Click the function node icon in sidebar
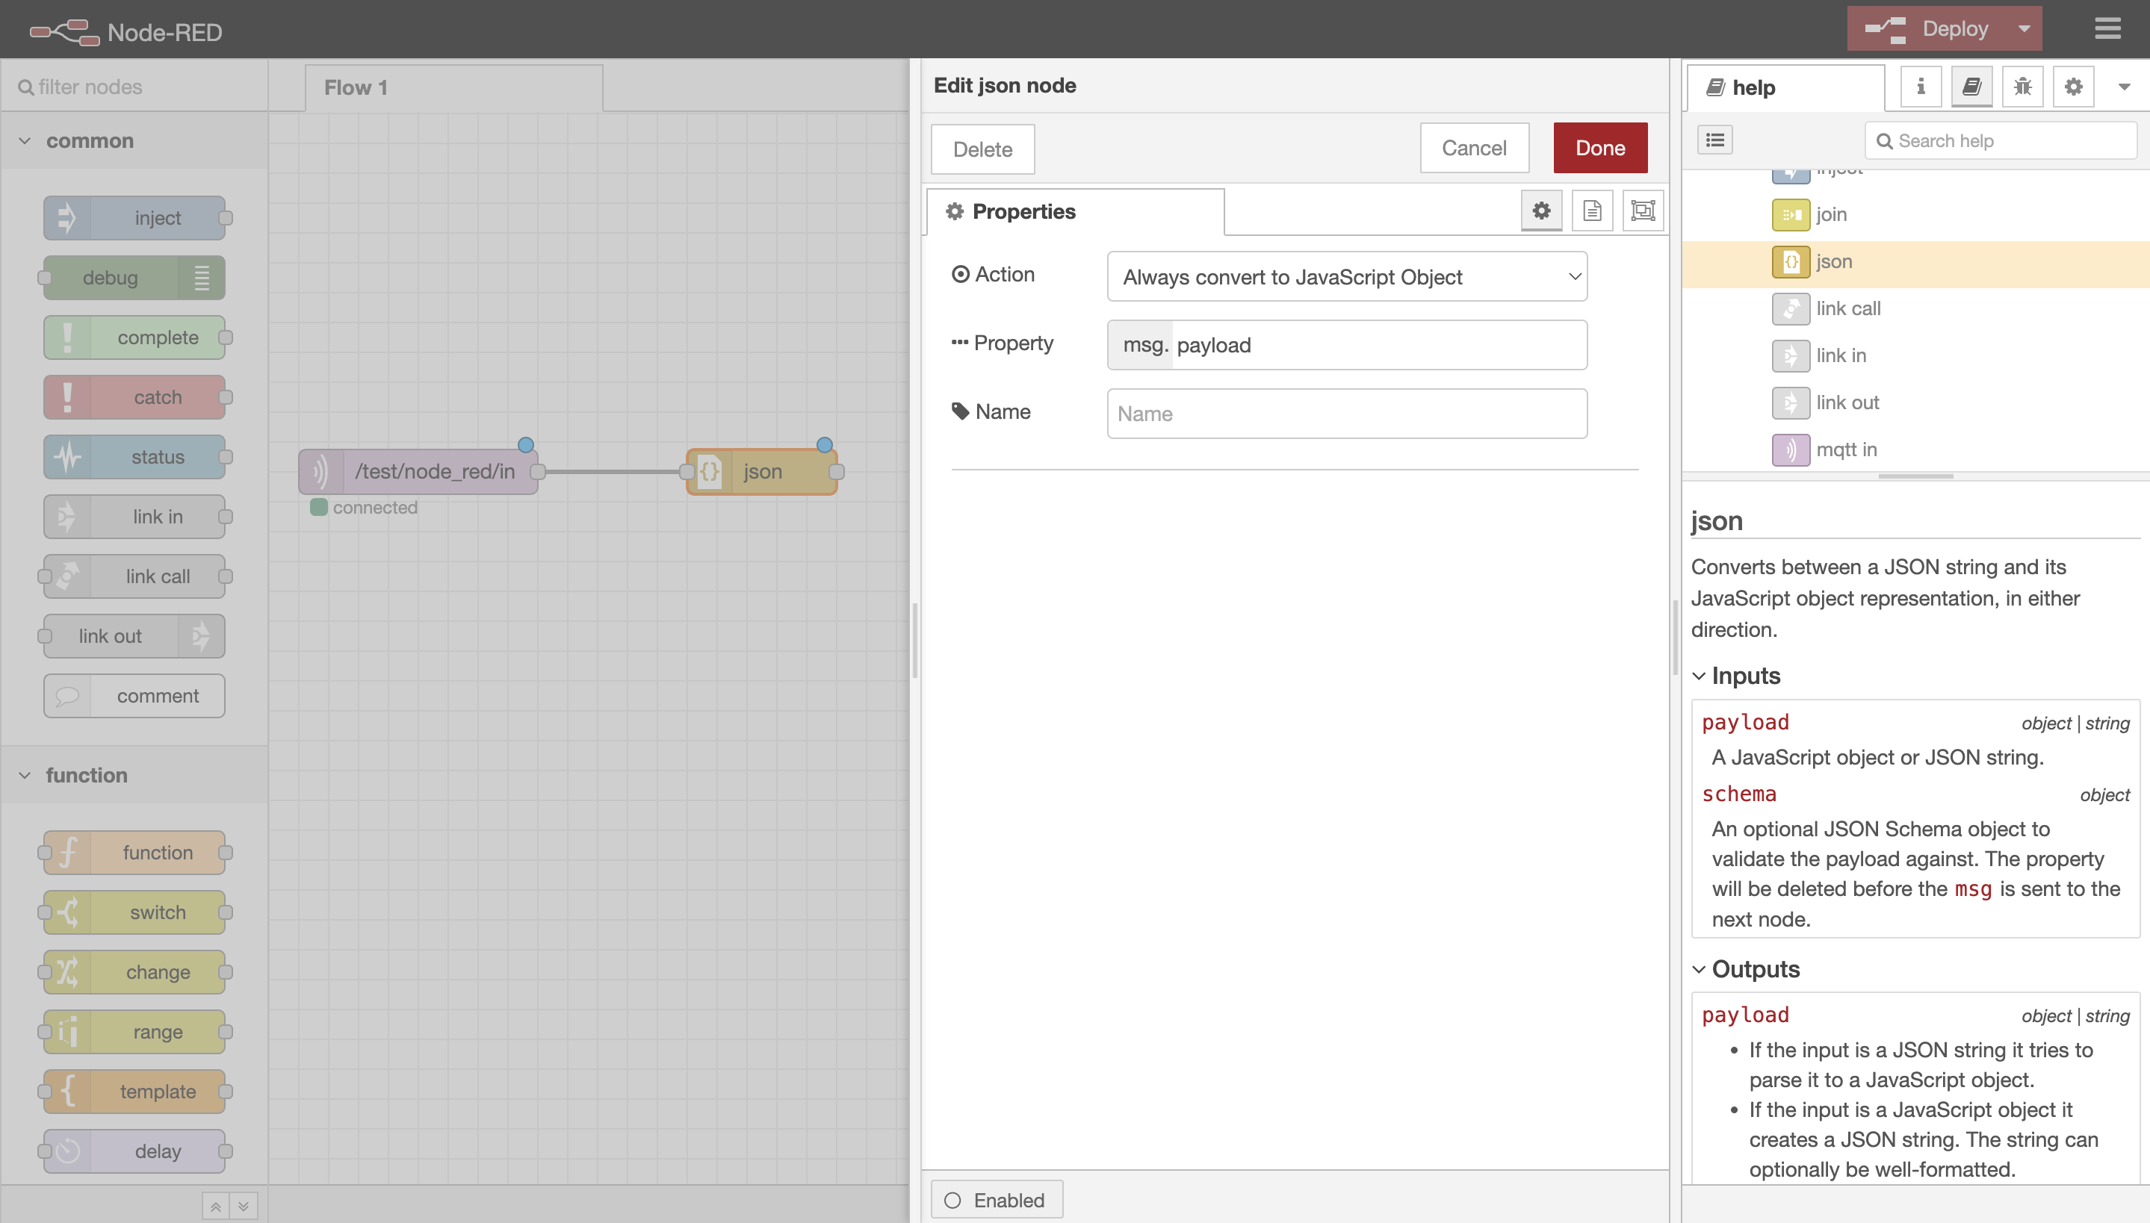The image size is (2150, 1223). tap(69, 851)
